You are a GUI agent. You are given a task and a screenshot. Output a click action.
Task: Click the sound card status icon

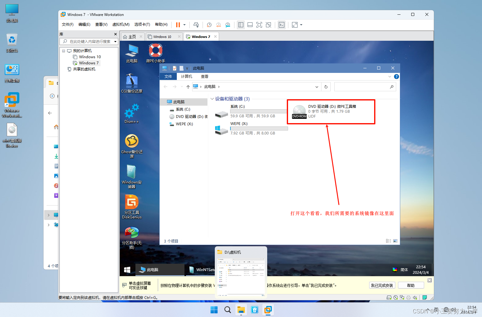pos(415,297)
